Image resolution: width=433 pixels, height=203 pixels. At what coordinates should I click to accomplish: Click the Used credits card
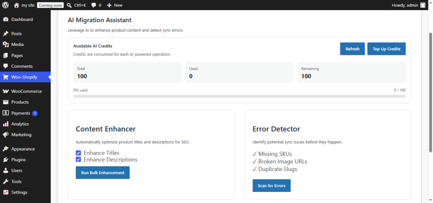point(239,72)
